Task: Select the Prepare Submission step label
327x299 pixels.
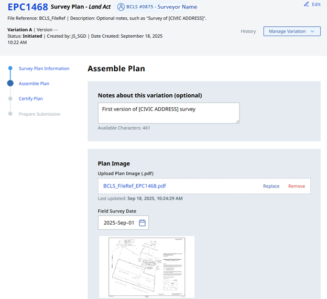Action: [39, 114]
